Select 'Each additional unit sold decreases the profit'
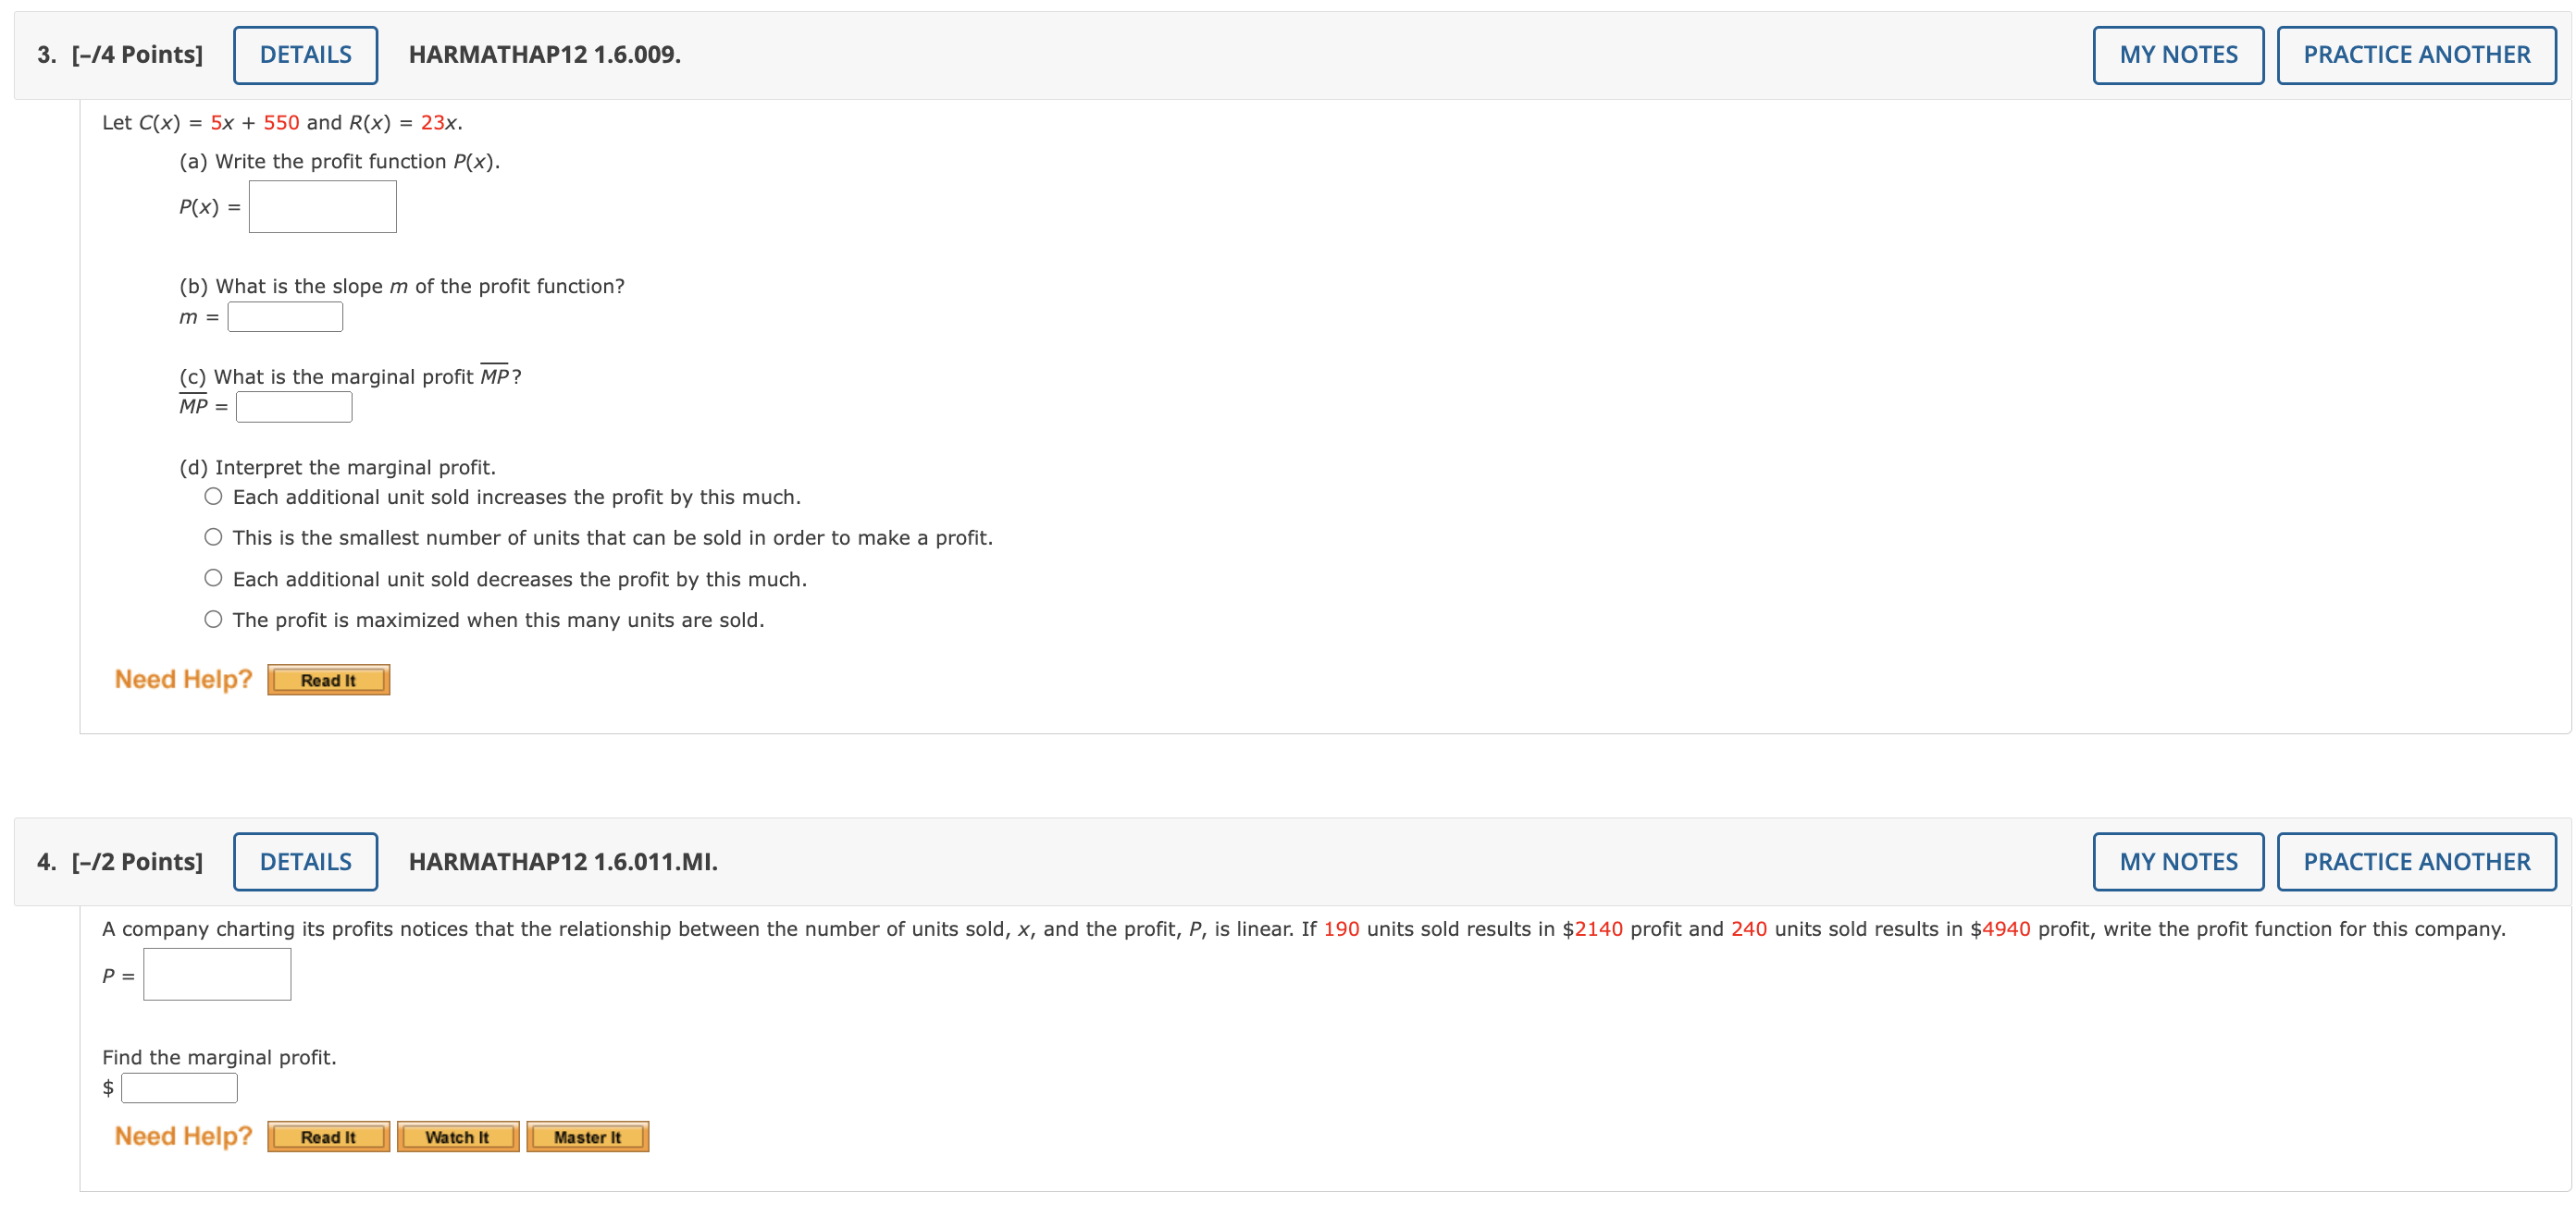 point(213,579)
